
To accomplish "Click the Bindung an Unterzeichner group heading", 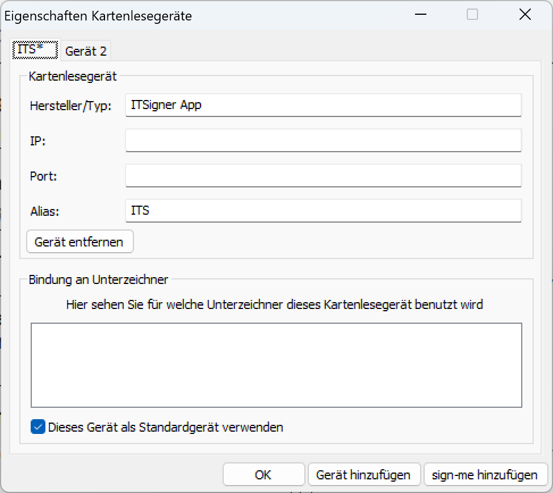I will click(98, 279).
